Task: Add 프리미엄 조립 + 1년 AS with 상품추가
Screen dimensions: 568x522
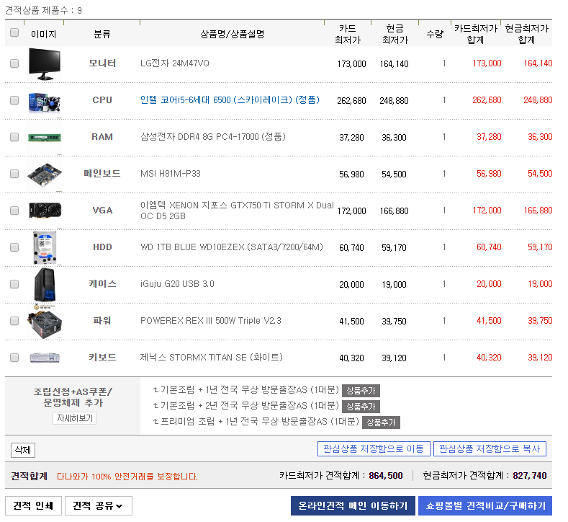Action: (x=381, y=423)
